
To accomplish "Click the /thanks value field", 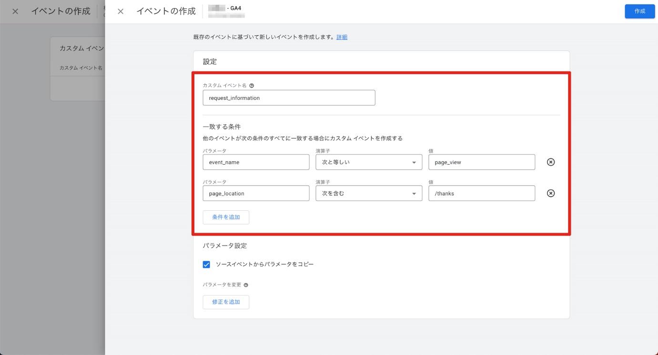I will coord(482,193).
